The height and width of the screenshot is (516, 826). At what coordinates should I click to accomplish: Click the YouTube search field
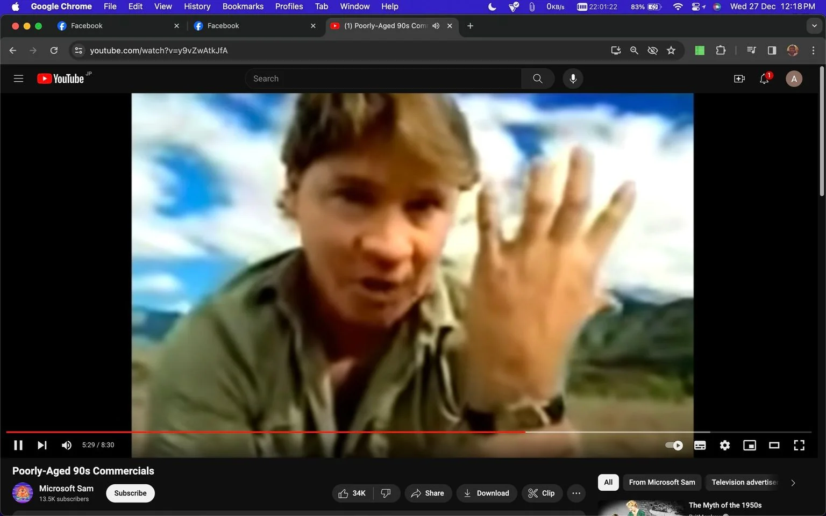click(383, 78)
